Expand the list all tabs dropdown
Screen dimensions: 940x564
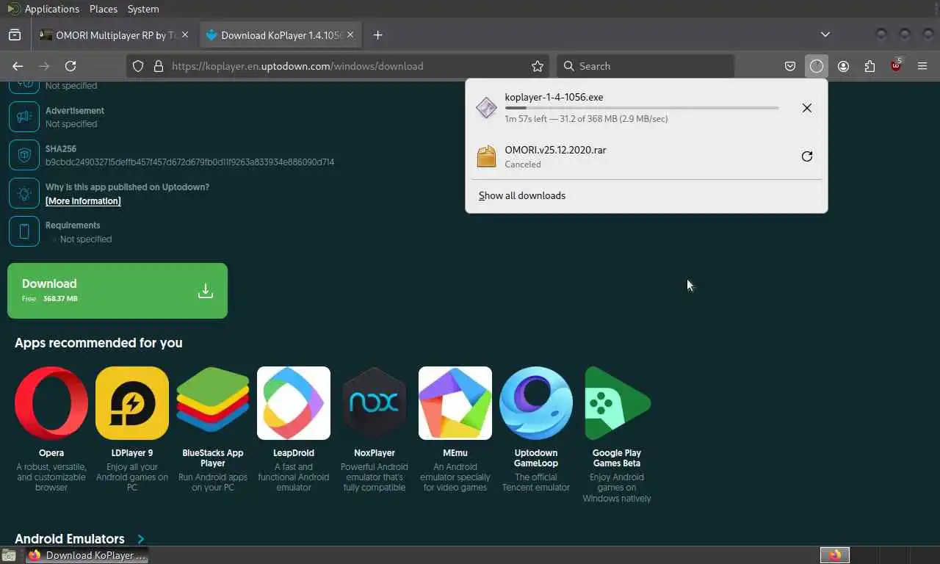(825, 35)
